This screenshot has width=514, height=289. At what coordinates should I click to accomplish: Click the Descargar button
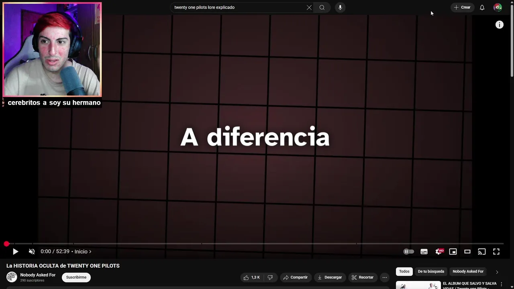[330, 277]
